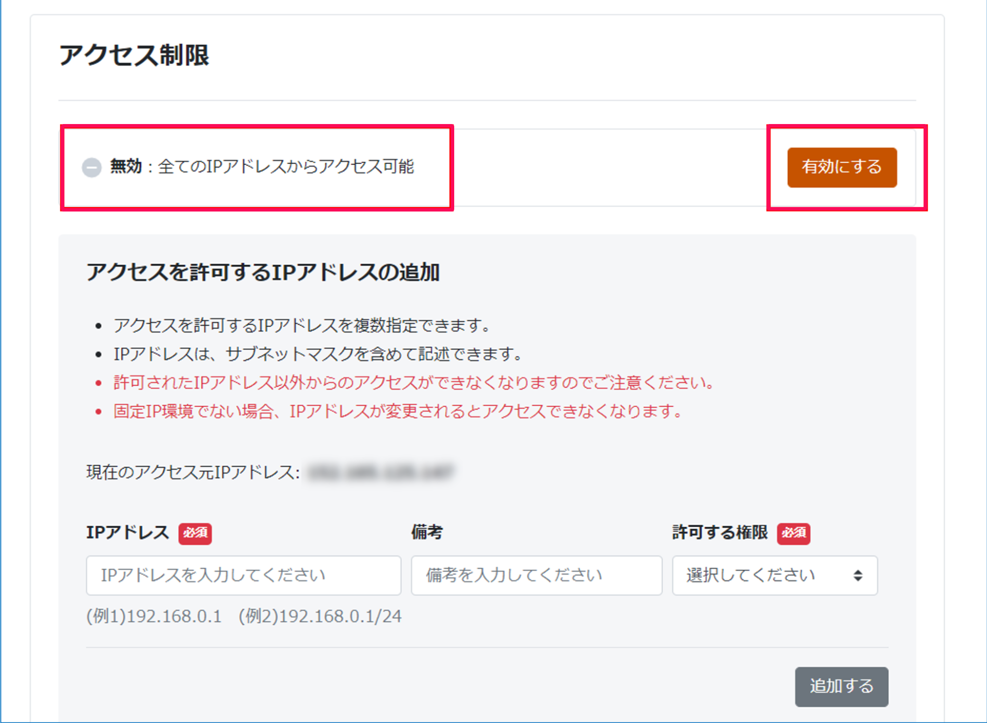Click the 必須 badge next to IPアドレス

click(195, 533)
